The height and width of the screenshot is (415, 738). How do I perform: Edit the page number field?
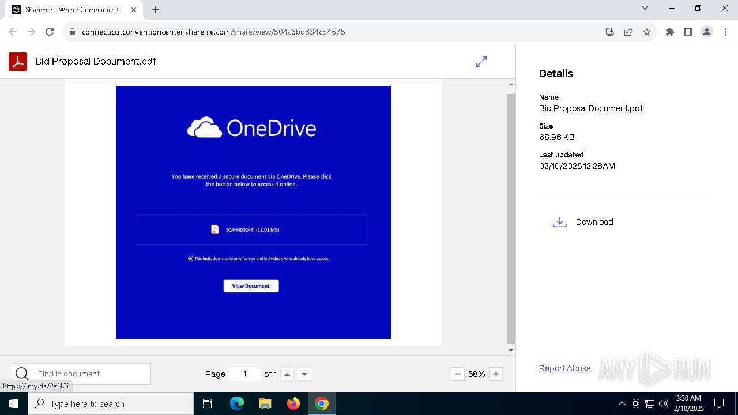coord(244,374)
